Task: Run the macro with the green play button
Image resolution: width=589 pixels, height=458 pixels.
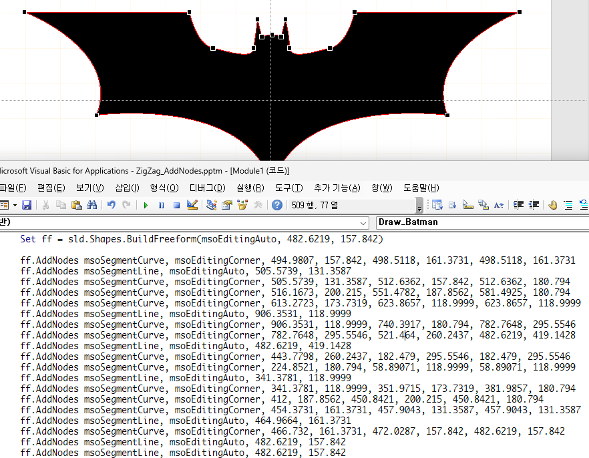Action: 146,206
